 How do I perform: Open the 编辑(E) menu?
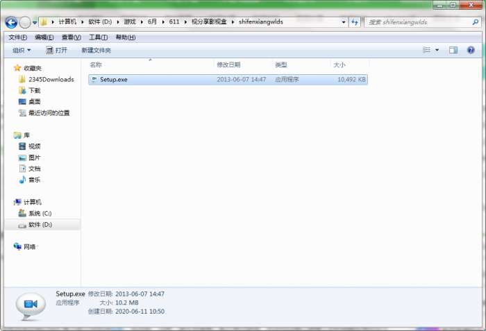pyautogui.click(x=44, y=37)
